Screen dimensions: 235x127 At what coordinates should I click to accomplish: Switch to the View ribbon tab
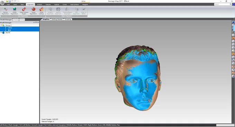pos(8,4)
